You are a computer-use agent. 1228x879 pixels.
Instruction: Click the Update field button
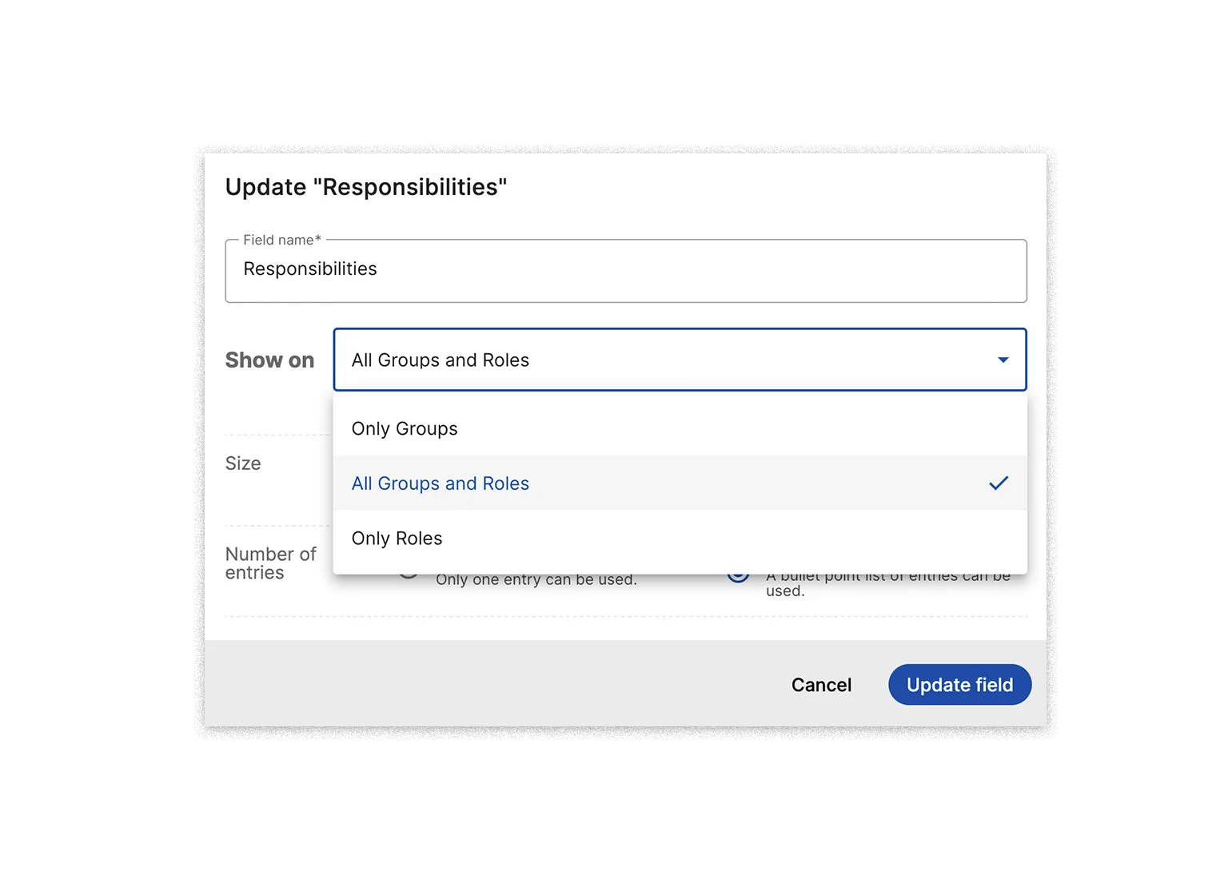(959, 685)
